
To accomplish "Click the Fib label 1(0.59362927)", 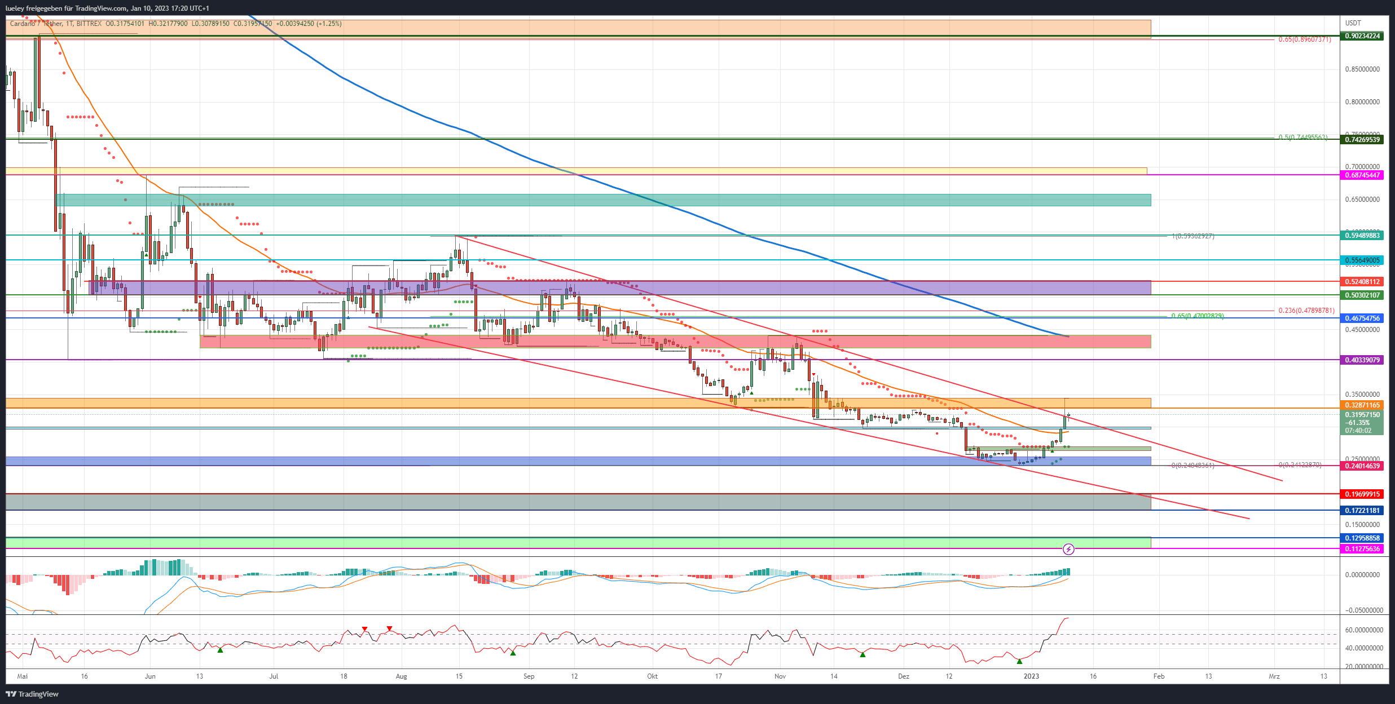I will tap(1193, 236).
